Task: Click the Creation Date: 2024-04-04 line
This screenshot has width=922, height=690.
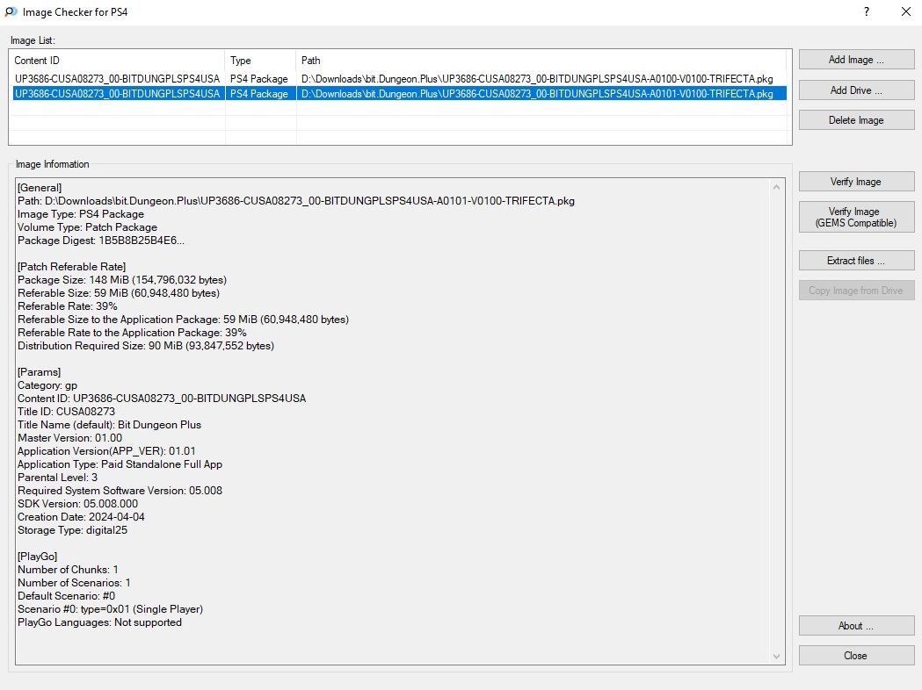Action: point(81,517)
